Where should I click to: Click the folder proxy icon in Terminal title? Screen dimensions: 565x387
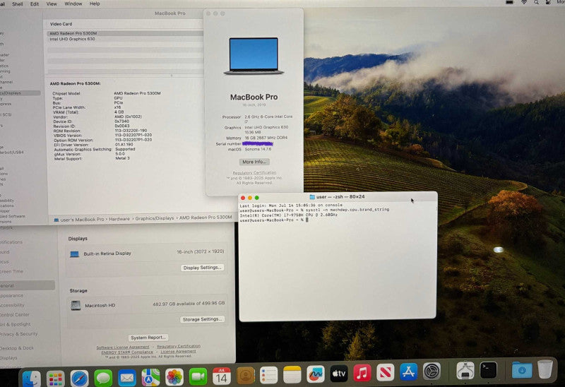click(312, 197)
